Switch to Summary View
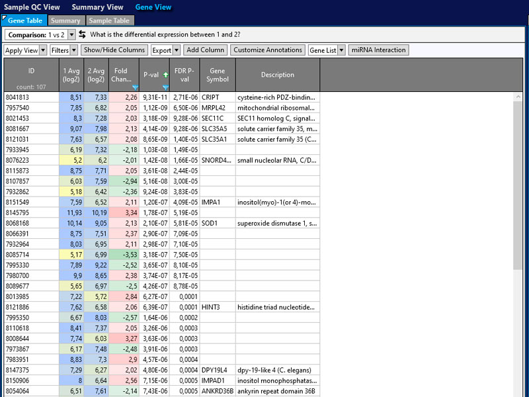529x397 pixels. [97, 7]
